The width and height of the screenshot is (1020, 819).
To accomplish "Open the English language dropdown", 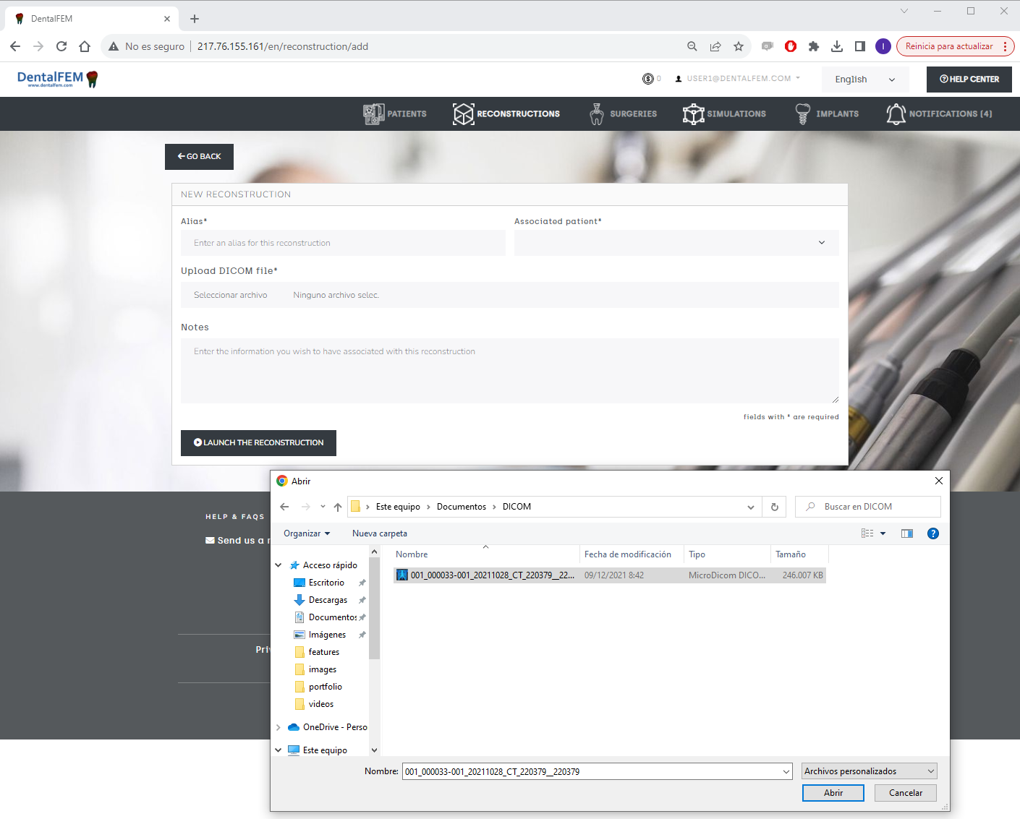I will point(864,80).
